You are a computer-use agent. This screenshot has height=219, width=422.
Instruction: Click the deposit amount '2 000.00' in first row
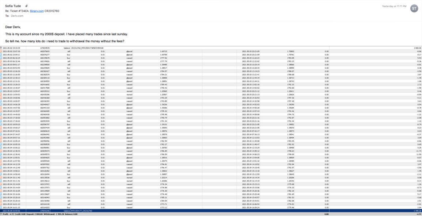(417, 48)
